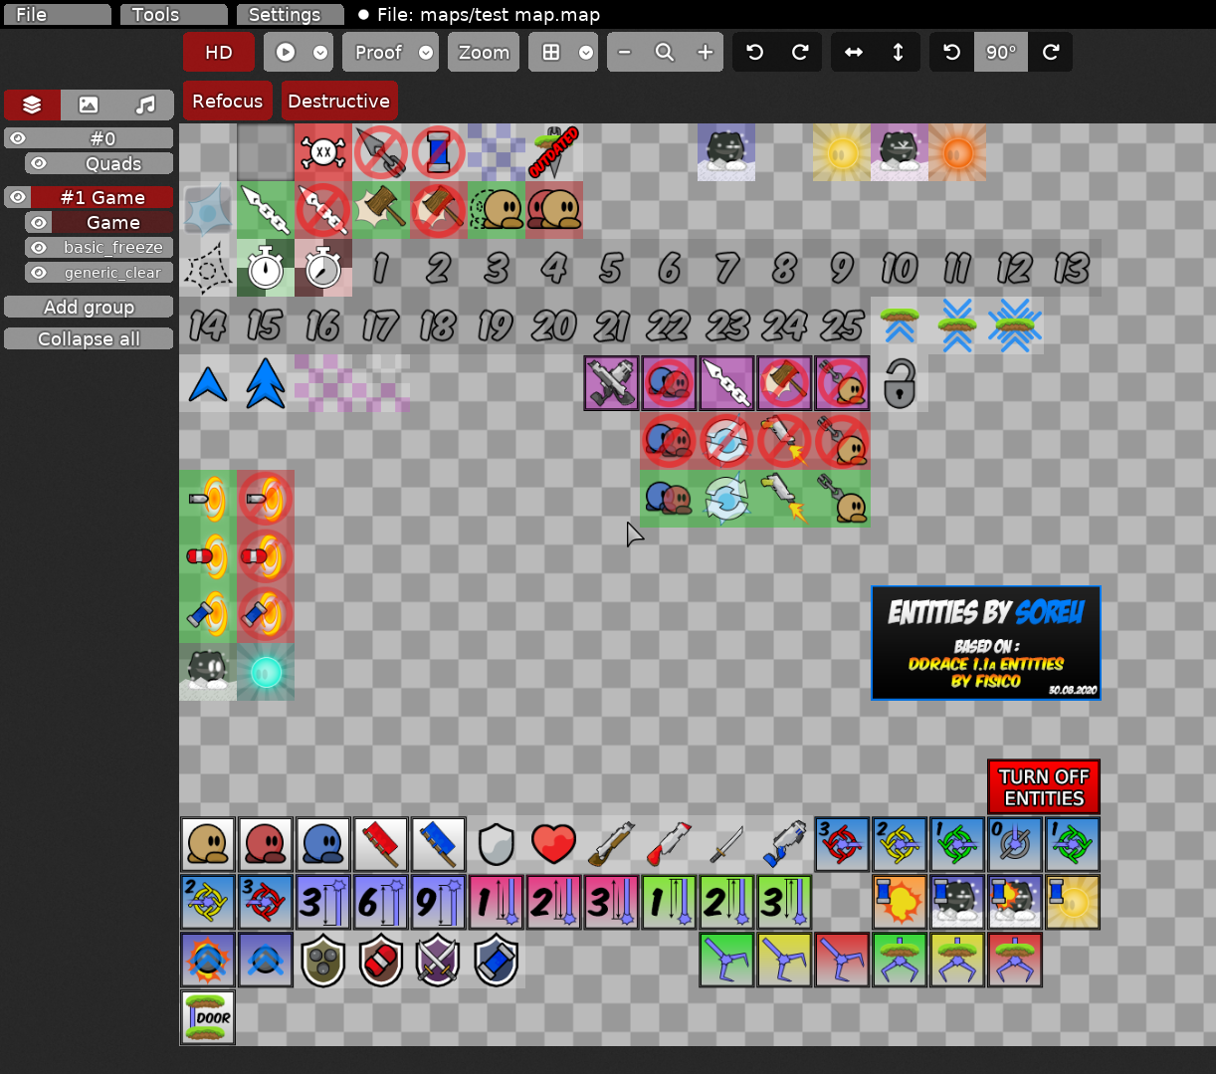
Task: Open the Settings menu
Action: click(x=291, y=15)
